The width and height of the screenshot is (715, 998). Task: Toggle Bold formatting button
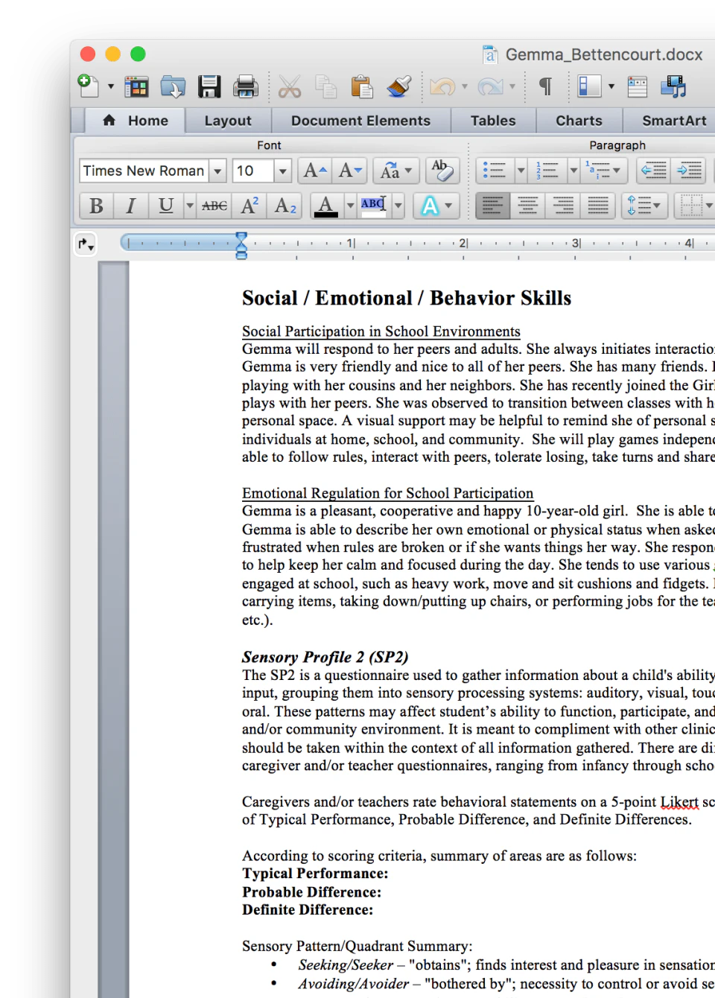[x=96, y=206]
